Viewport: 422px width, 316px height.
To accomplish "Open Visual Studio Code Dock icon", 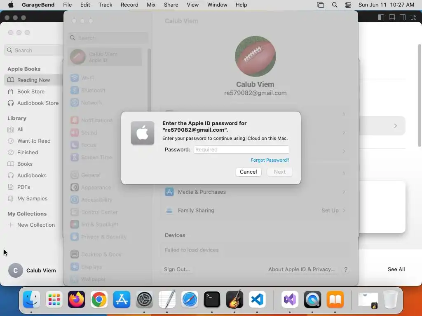I will pyautogui.click(x=257, y=300).
